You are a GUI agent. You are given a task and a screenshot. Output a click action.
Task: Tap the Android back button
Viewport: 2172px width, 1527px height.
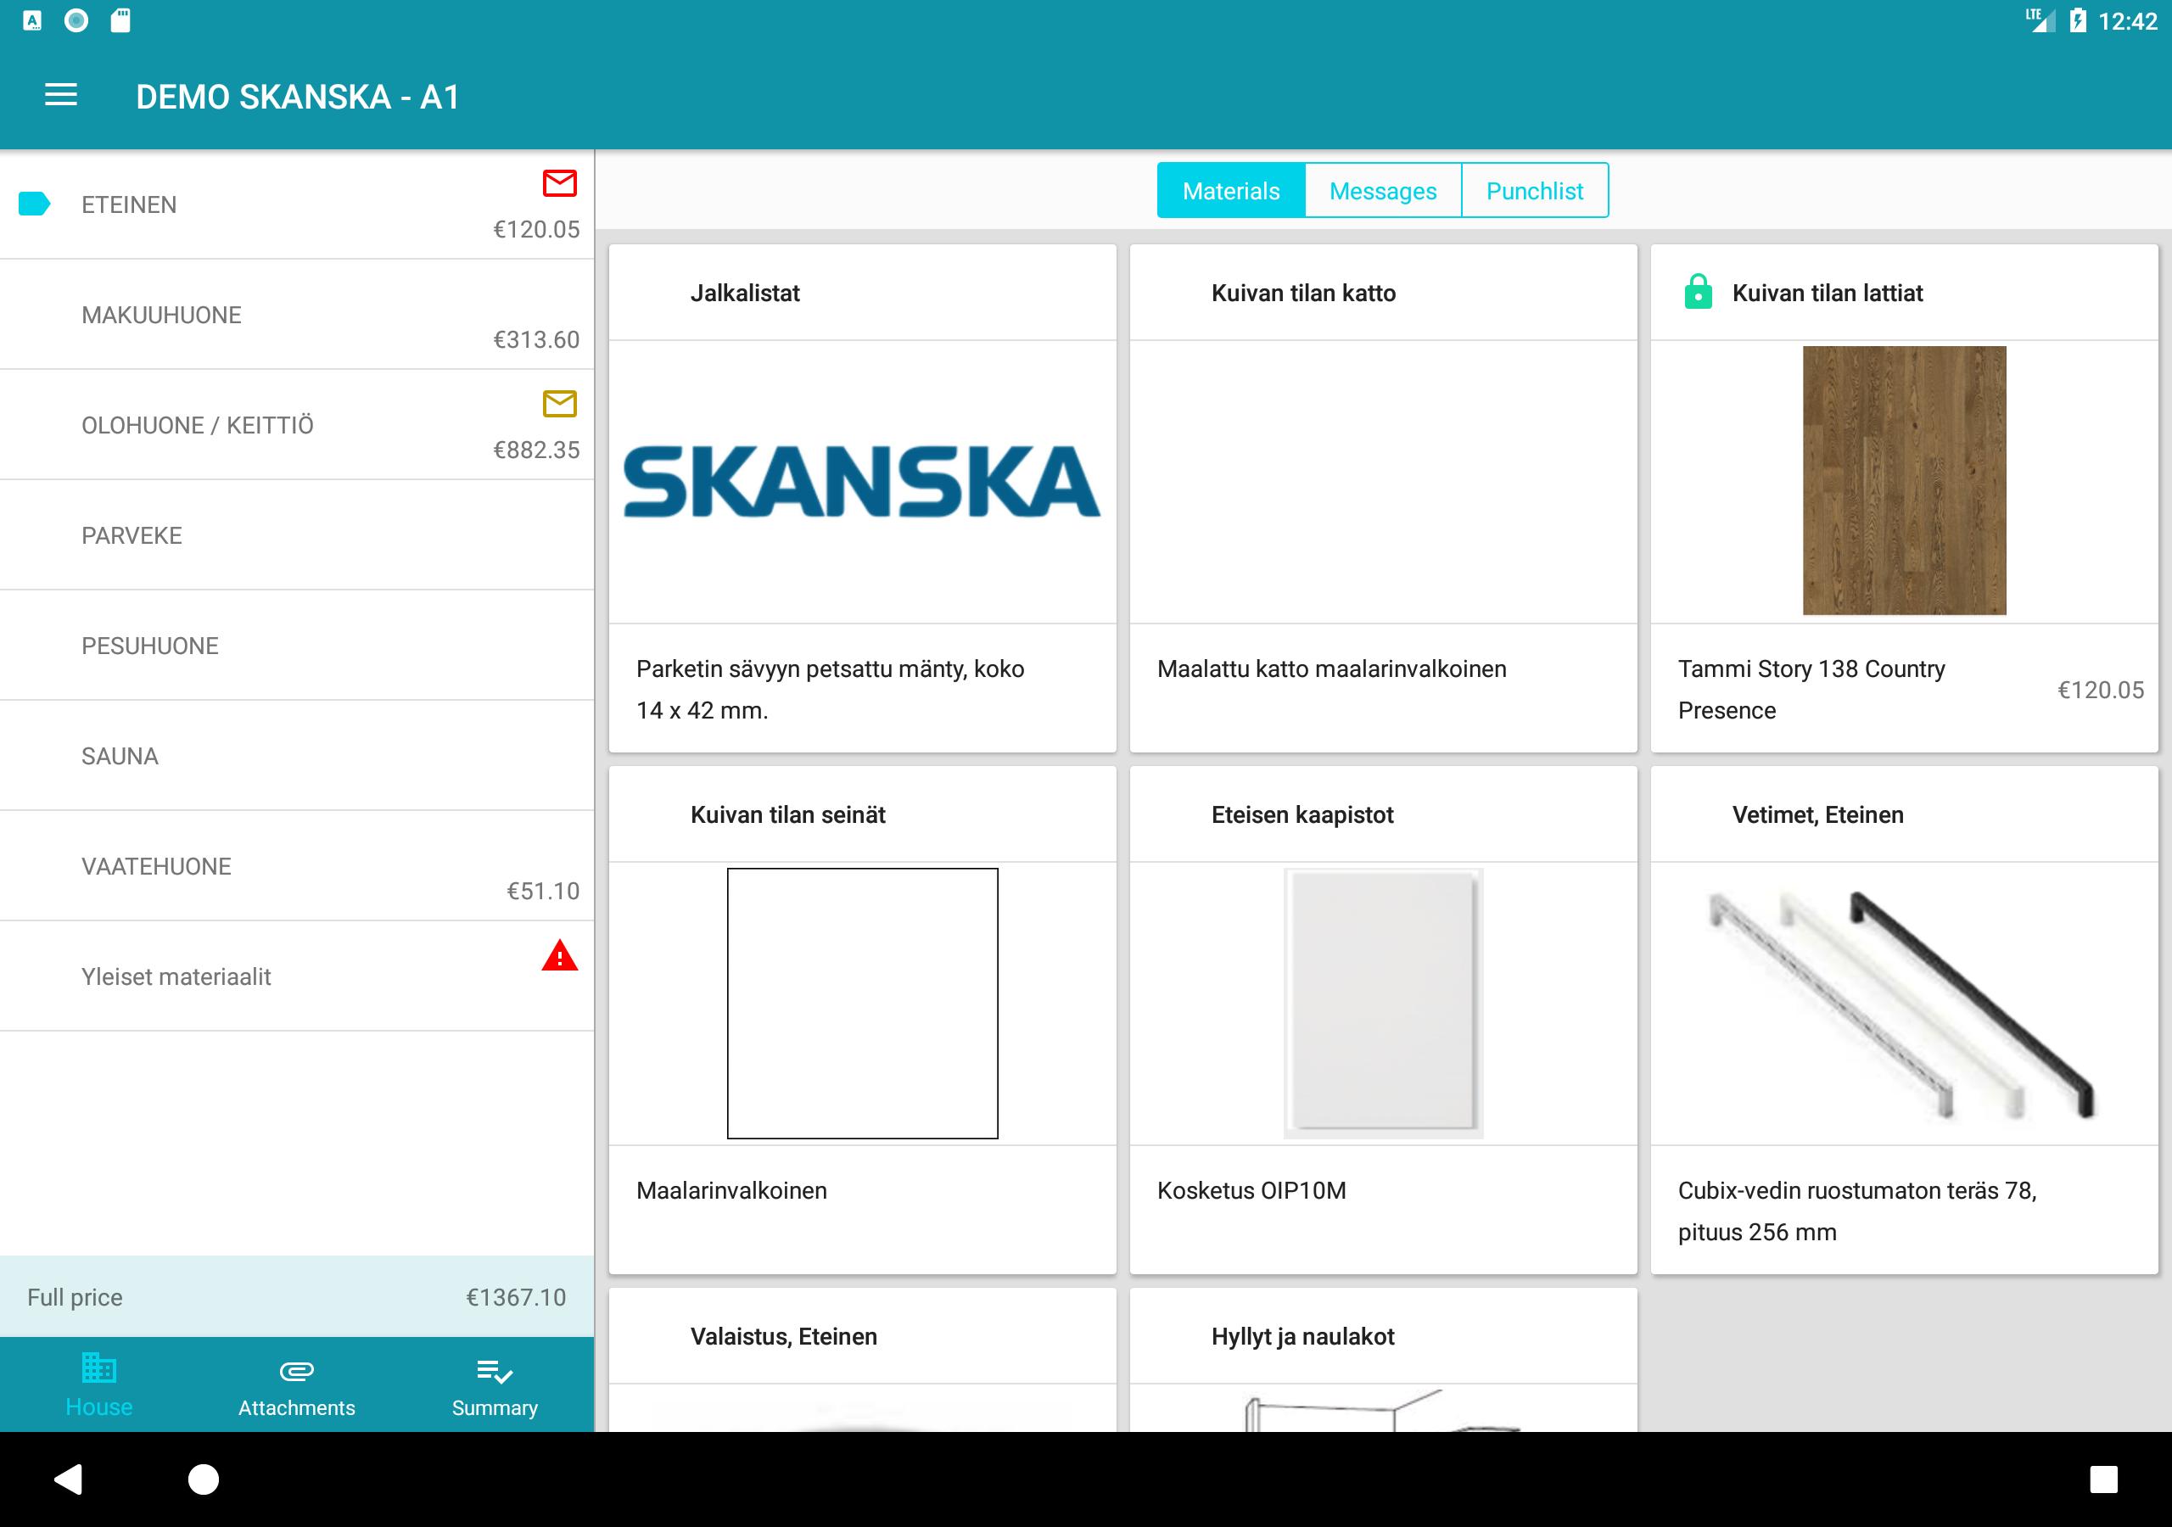coord(68,1479)
